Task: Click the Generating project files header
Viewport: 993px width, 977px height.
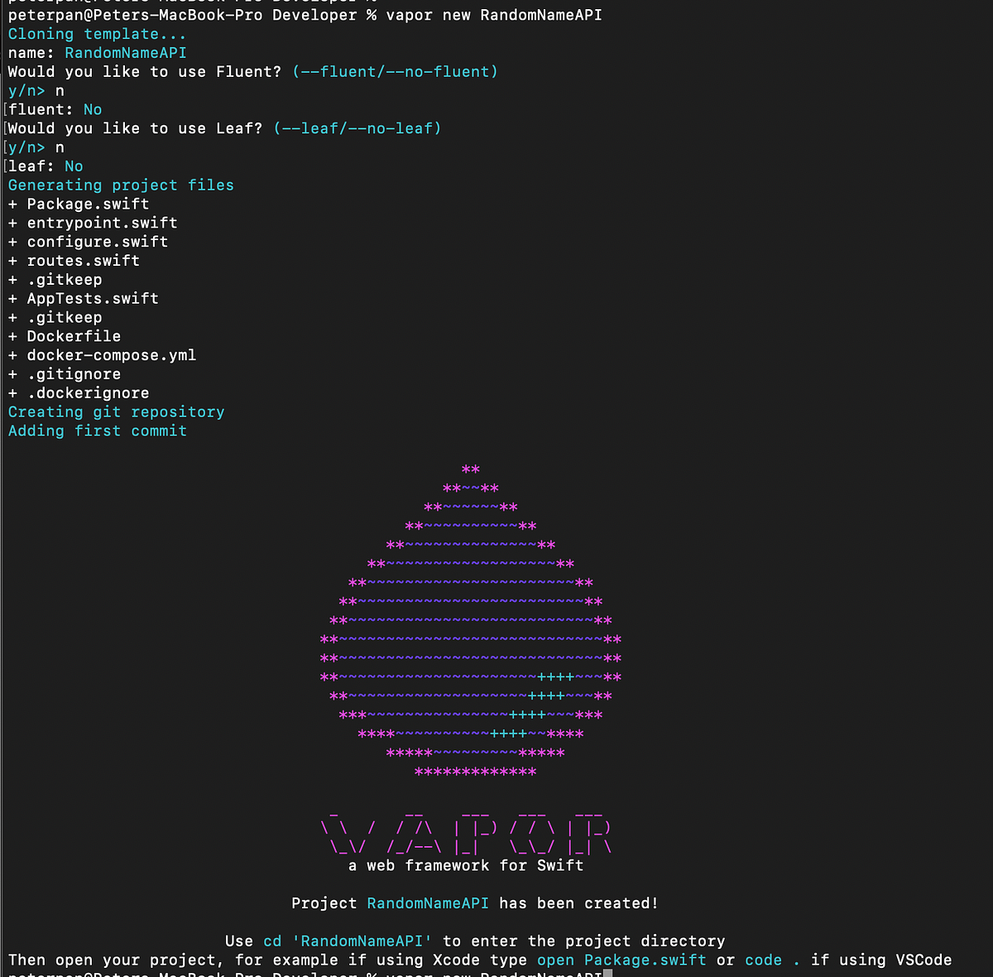Action: (x=120, y=185)
